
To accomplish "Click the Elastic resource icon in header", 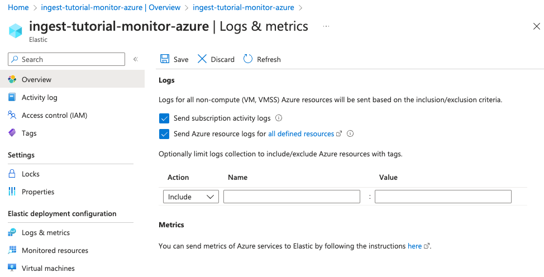I will [15, 30].
